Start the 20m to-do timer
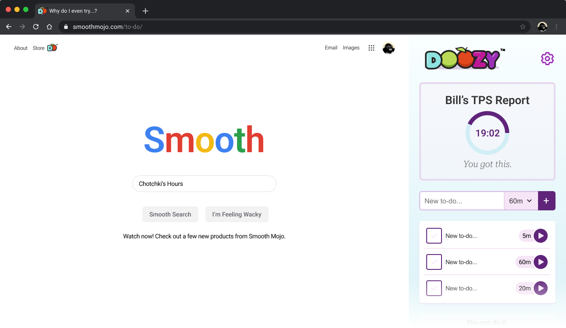566x328 pixels. pos(541,288)
